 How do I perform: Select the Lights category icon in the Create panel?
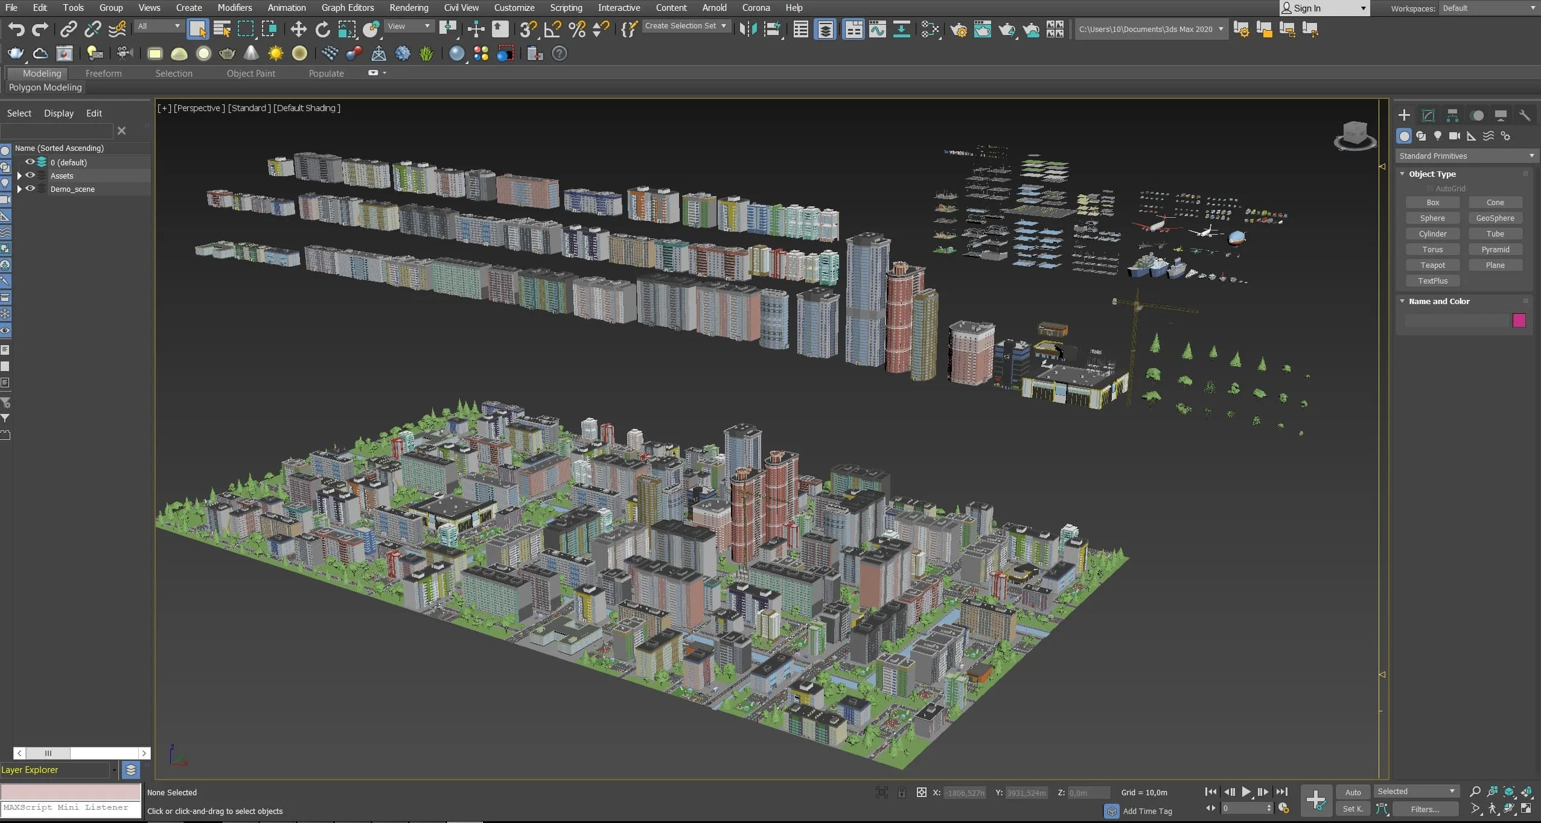[1438, 136]
